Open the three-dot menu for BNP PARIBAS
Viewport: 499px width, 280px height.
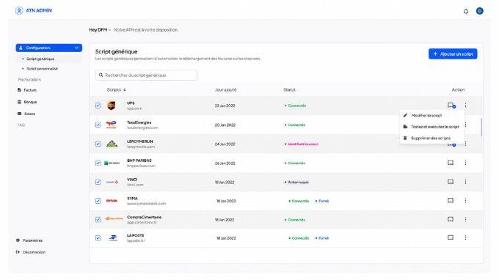465,163
